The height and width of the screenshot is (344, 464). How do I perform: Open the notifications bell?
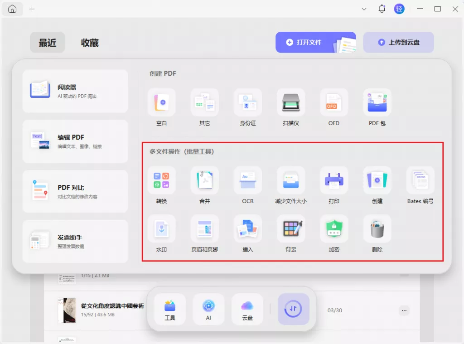tap(382, 9)
